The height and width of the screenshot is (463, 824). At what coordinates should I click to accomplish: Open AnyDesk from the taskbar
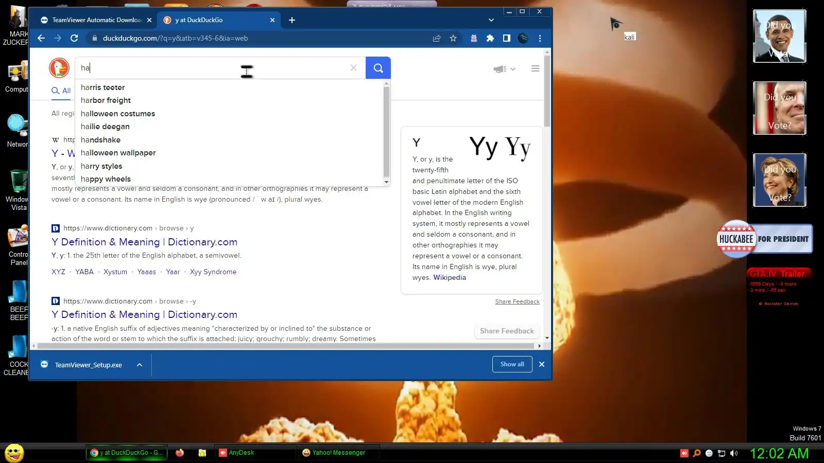[256, 453]
